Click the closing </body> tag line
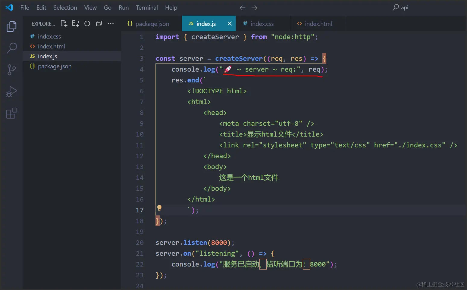The width and height of the screenshot is (467, 290). [x=217, y=189]
